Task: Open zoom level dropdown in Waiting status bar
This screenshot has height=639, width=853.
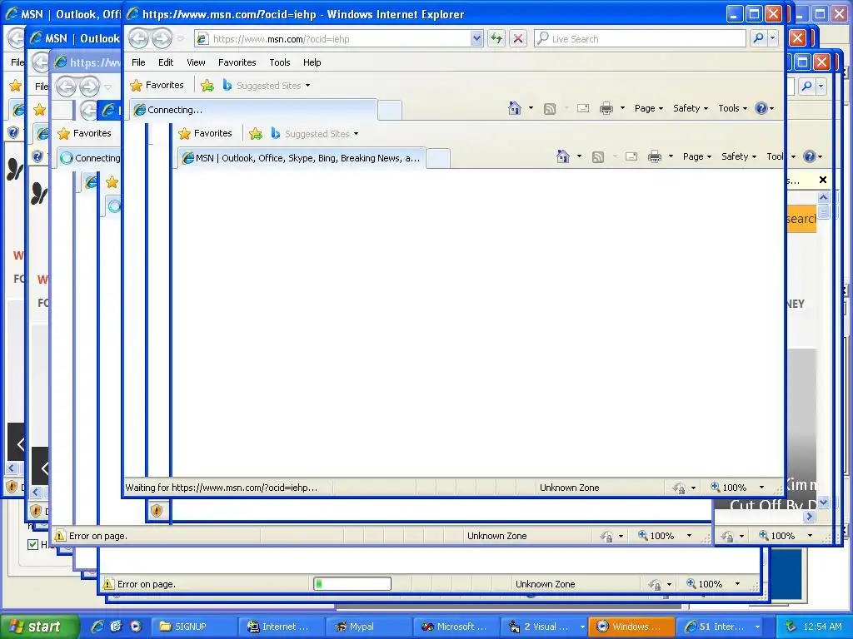Action: 761,488
